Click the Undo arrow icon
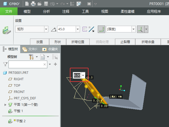This screenshot has height=127, width=169. [53, 4]
